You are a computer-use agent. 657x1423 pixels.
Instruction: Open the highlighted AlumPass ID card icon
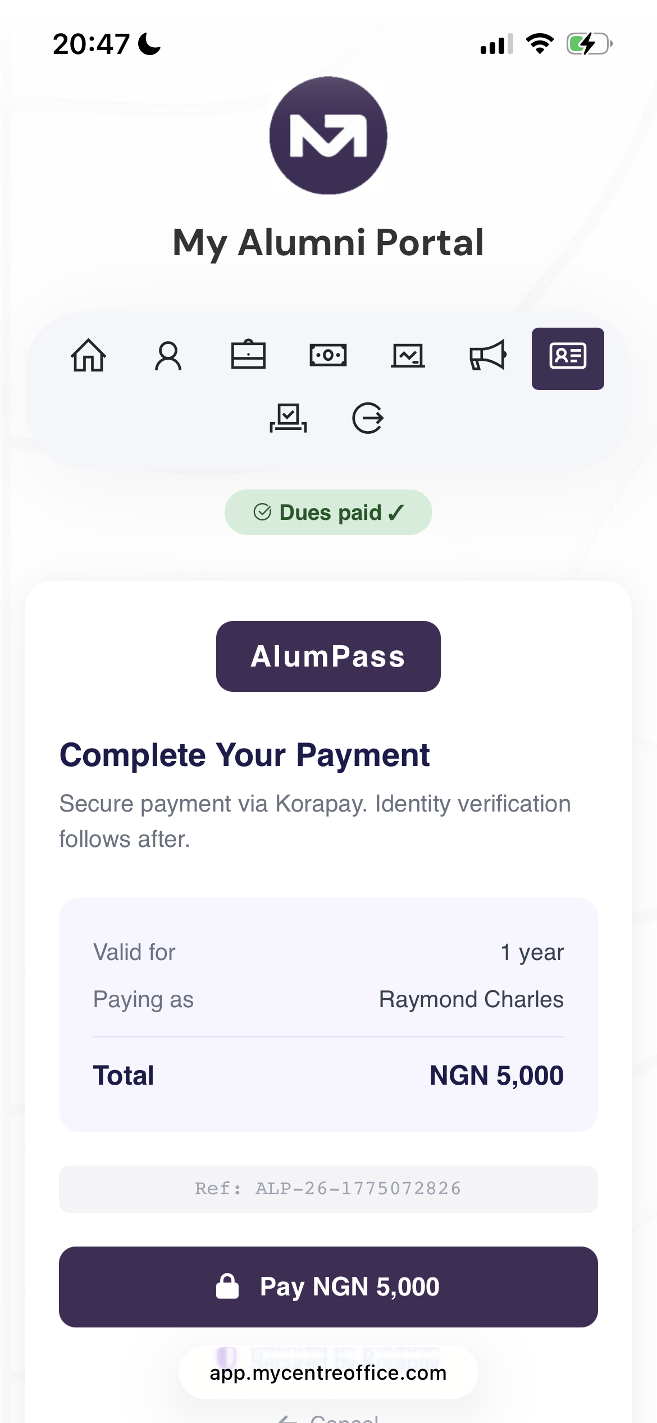[x=568, y=358]
